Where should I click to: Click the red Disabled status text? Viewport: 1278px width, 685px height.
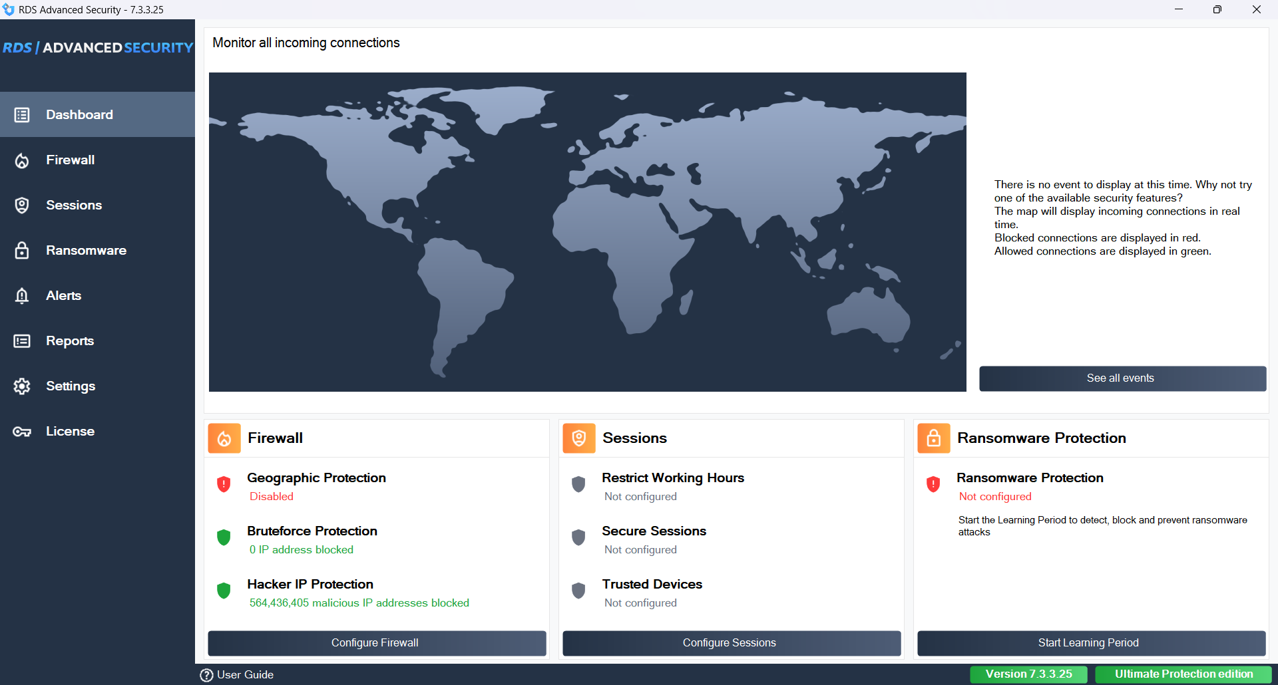272,497
